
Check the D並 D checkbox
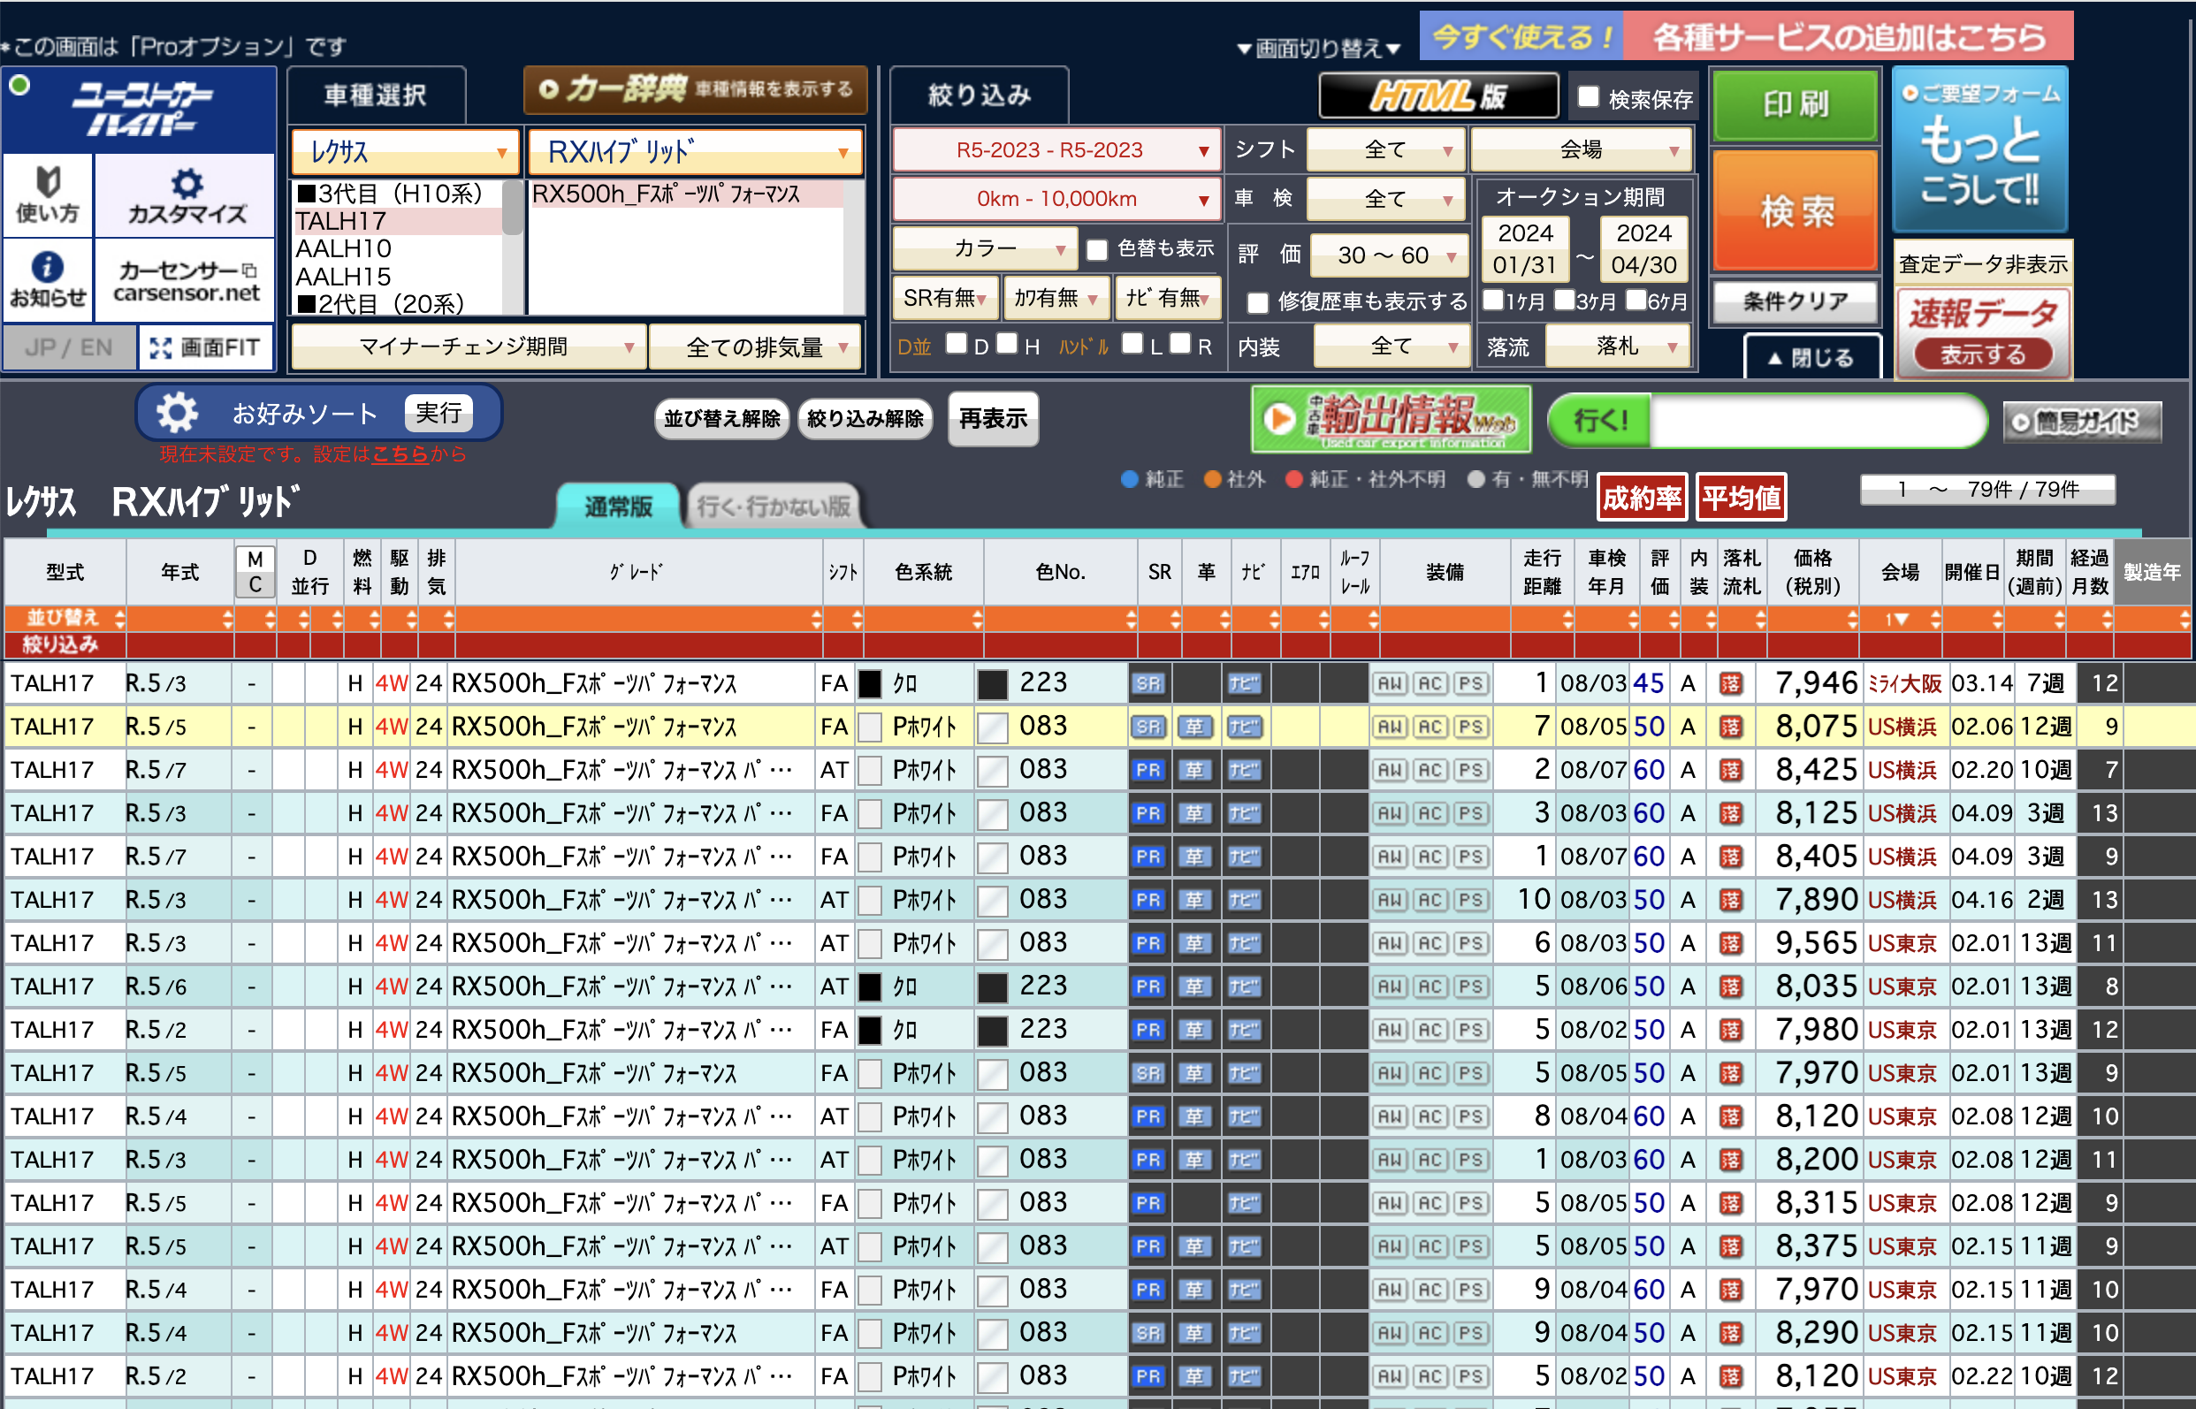957,344
